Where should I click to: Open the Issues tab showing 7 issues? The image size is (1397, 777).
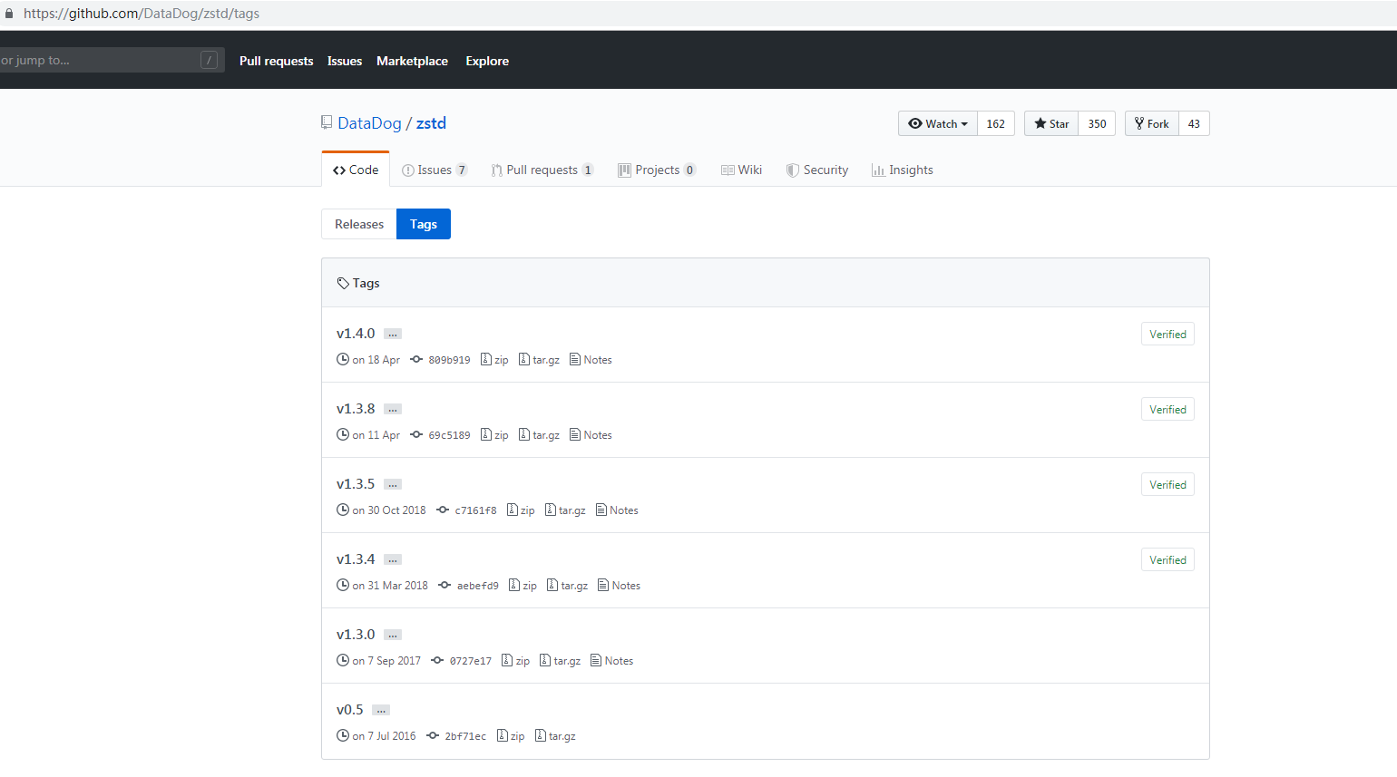[x=435, y=170]
